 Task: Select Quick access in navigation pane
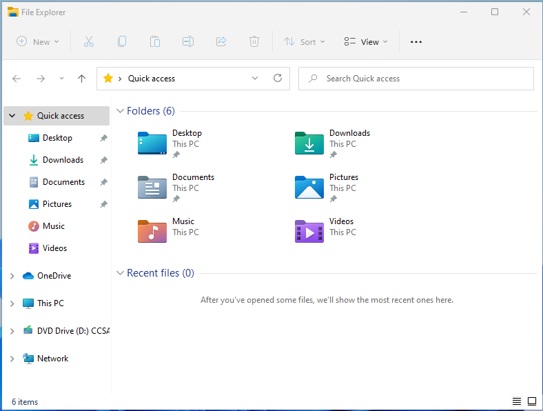pos(57,116)
